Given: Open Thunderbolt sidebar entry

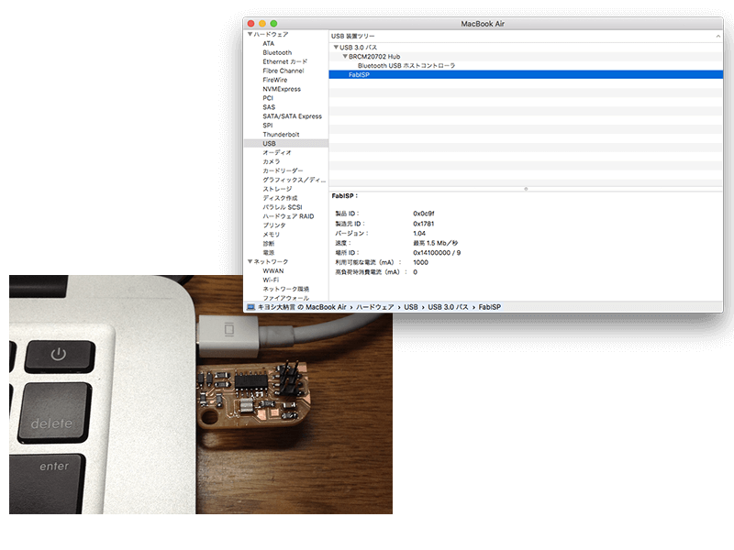Looking at the screenshot, I should click(x=281, y=134).
